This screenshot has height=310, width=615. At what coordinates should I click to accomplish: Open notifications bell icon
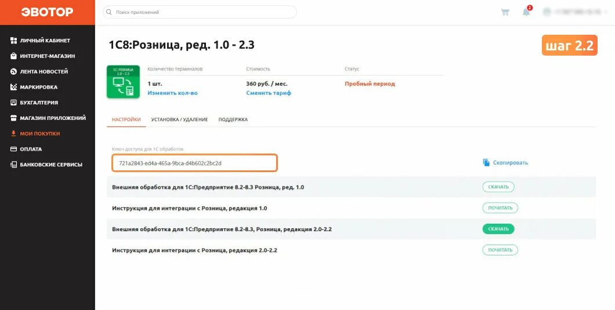pos(526,12)
